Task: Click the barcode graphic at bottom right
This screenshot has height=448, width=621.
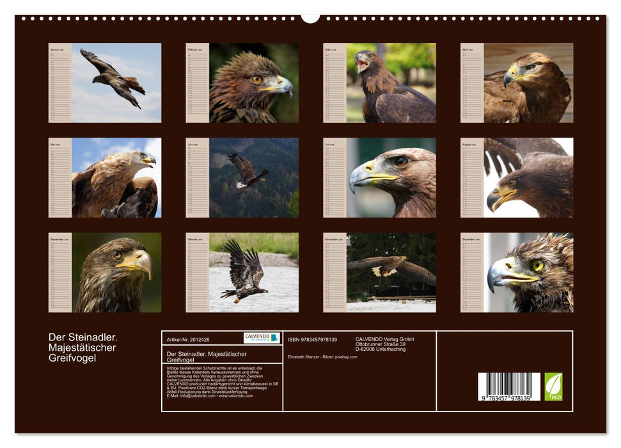Action: [508, 387]
